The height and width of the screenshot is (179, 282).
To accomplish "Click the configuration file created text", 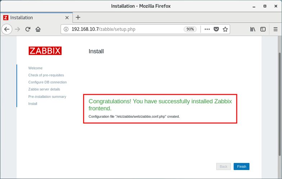I will [x=134, y=117].
